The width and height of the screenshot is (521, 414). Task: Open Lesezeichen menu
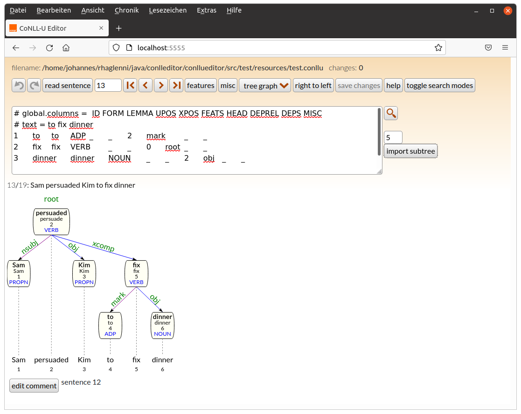click(168, 10)
